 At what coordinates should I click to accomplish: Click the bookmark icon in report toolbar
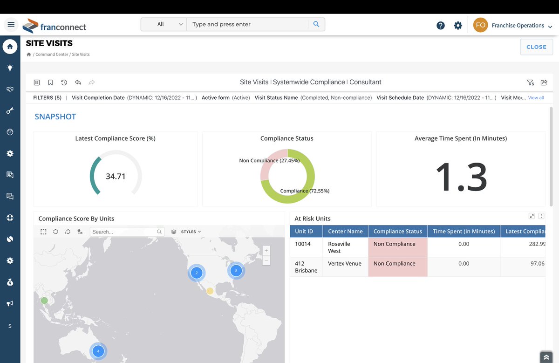pyautogui.click(x=50, y=82)
